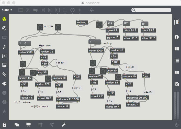This screenshot has height=129, width=181.
Task: Open the images browser in sidebar
Action: tap(4, 65)
